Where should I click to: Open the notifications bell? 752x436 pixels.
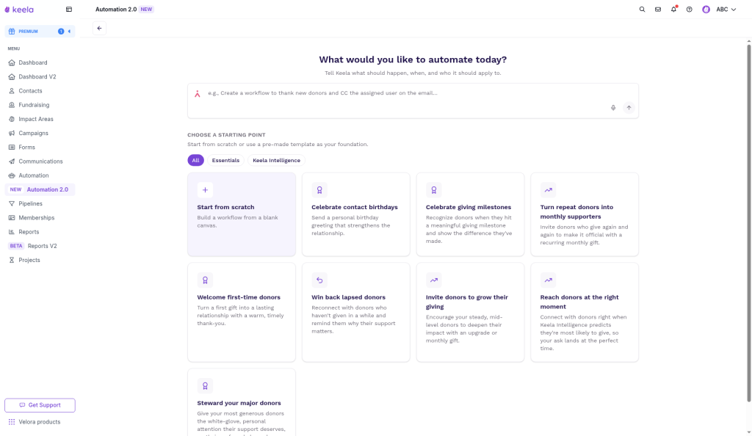tap(674, 9)
